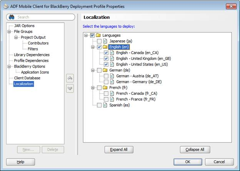This screenshot has width=240, height=171.
Task: Check French - Canada (fr_CA) checkbox
Action: click(106, 93)
